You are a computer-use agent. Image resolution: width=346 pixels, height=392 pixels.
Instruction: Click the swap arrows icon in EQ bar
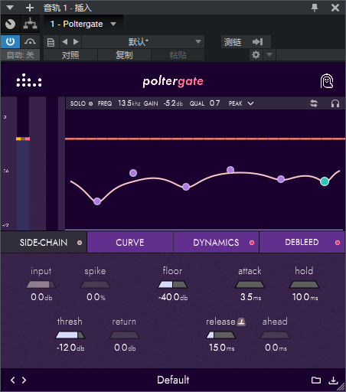(x=314, y=103)
